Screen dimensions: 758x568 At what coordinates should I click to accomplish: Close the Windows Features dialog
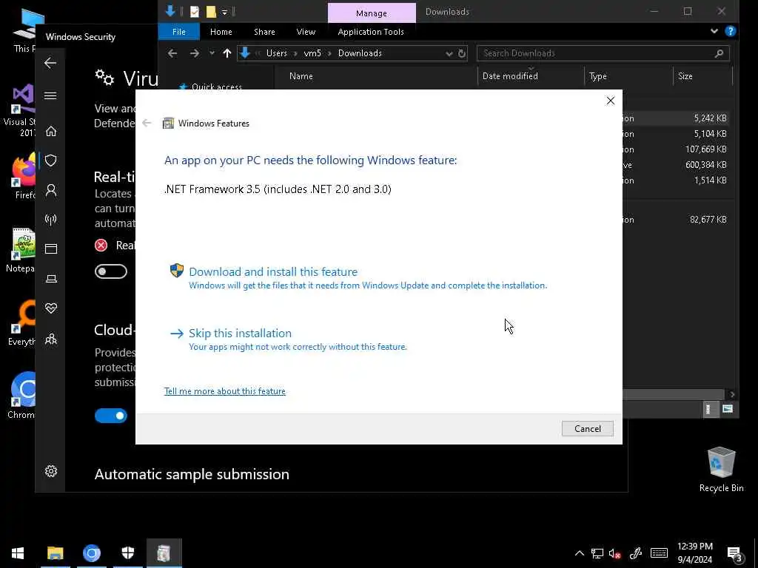(x=611, y=101)
